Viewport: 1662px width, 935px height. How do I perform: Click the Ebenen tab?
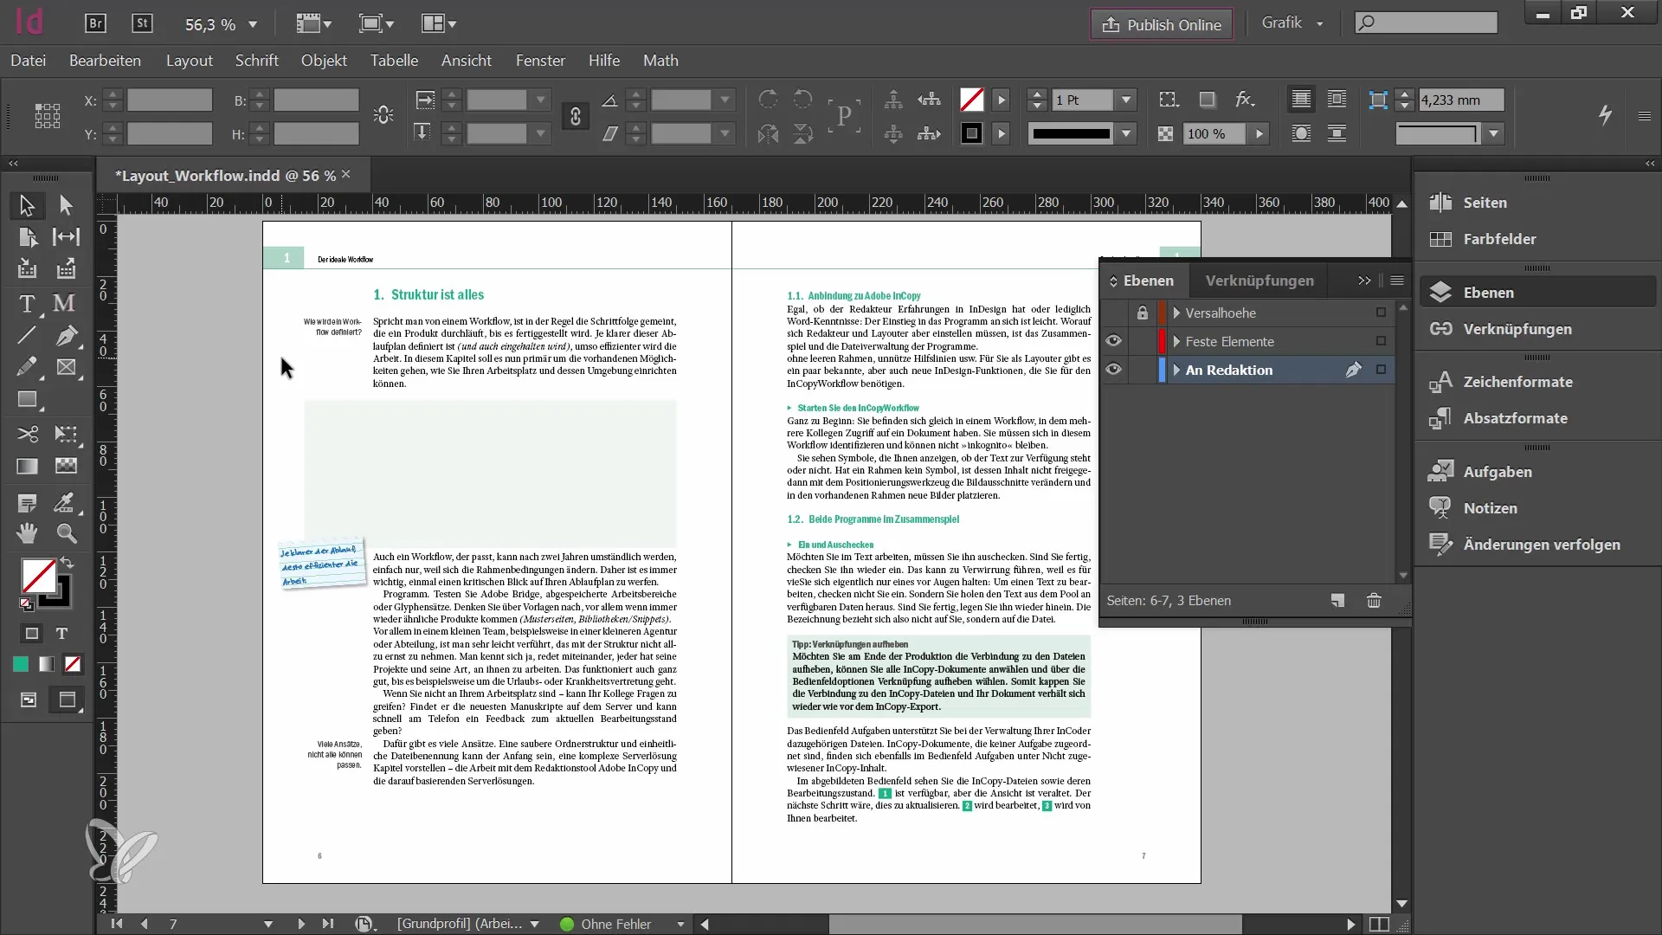tap(1147, 280)
